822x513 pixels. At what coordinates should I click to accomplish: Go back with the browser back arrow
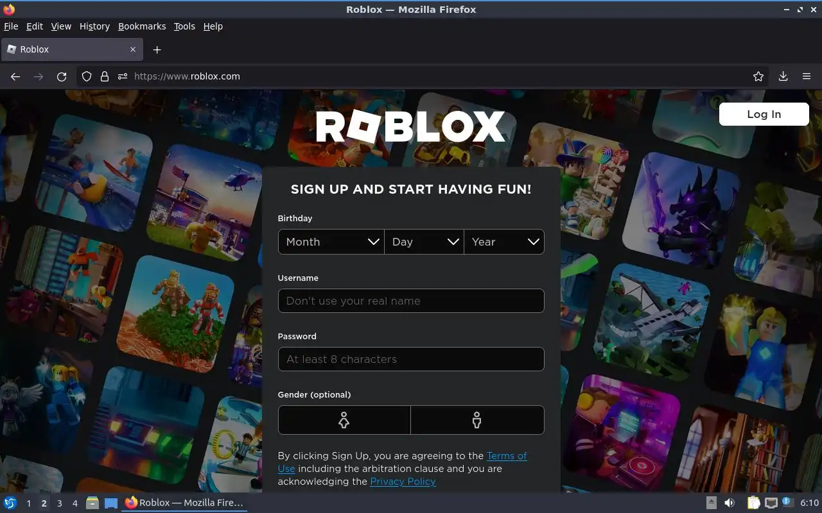15,76
